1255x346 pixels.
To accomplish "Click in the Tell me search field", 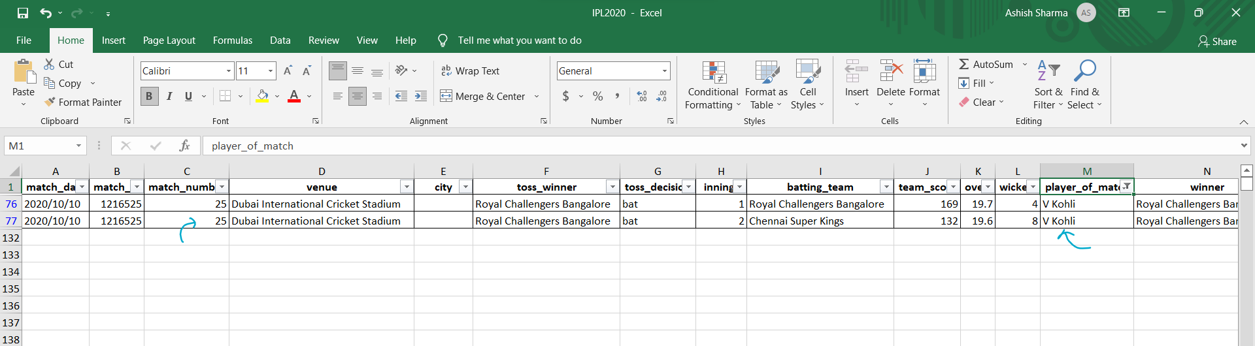I will point(520,40).
